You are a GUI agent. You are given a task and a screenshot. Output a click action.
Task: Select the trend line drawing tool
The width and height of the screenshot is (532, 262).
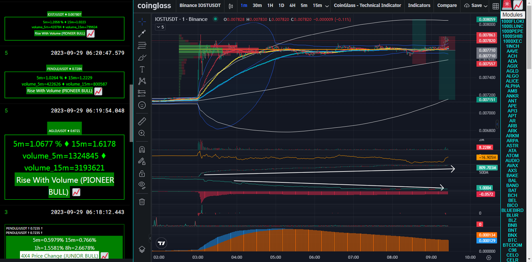(142, 33)
